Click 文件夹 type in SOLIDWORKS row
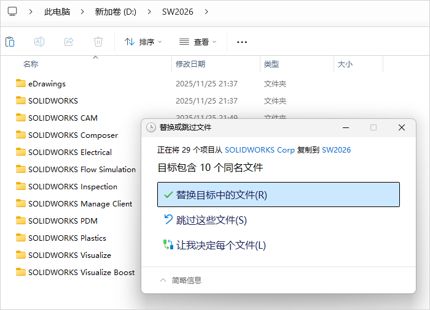The width and height of the screenshot is (430, 310). (x=275, y=100)
